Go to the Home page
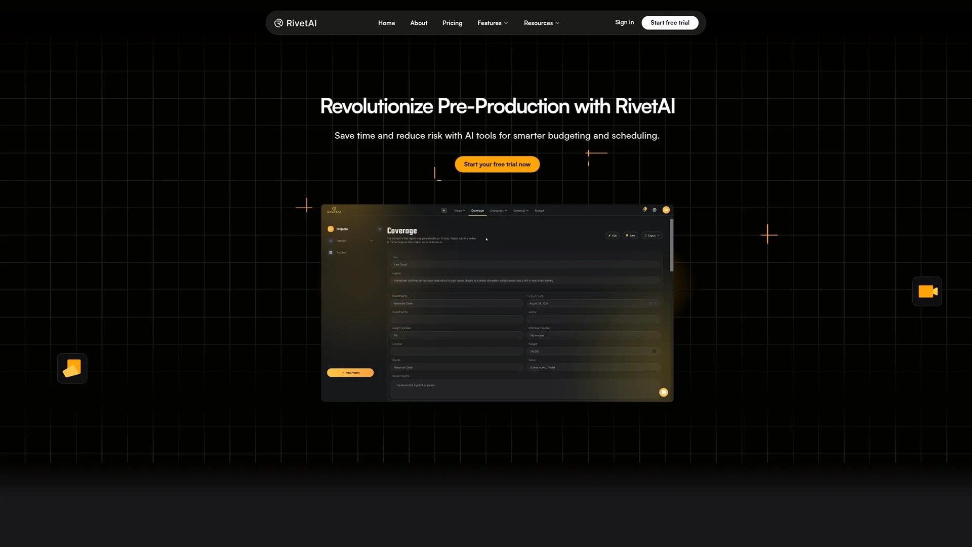 [x=386, y=23]
